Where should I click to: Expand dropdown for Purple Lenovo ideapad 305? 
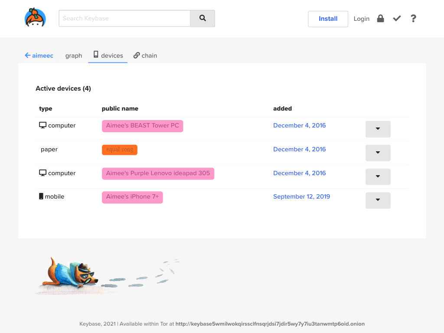pyautogui.click(x=378, y=176)
